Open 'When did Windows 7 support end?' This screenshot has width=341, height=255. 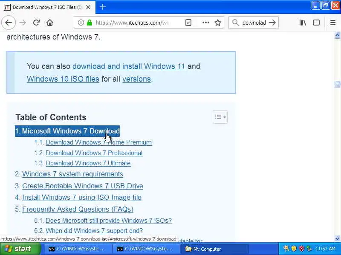pyautogui.click(x=94, y=231)
